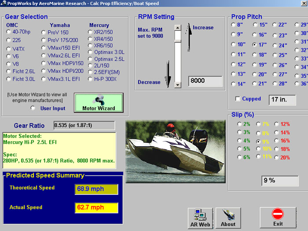Click the Increase RPM up arrow
Image resolution: width=308 pixels, height=231 pixels.
(x=189, y=37)
